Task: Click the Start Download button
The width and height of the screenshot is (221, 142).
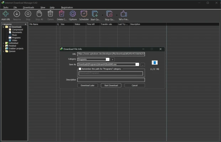Action: click(x=111, y=85)
